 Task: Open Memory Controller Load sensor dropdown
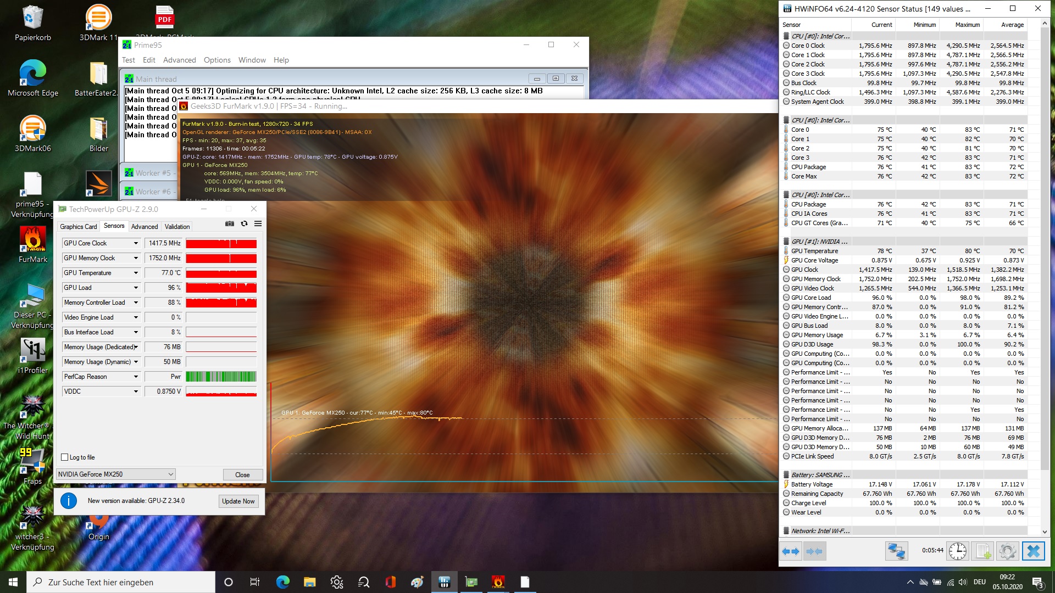[x=135, y=303]
